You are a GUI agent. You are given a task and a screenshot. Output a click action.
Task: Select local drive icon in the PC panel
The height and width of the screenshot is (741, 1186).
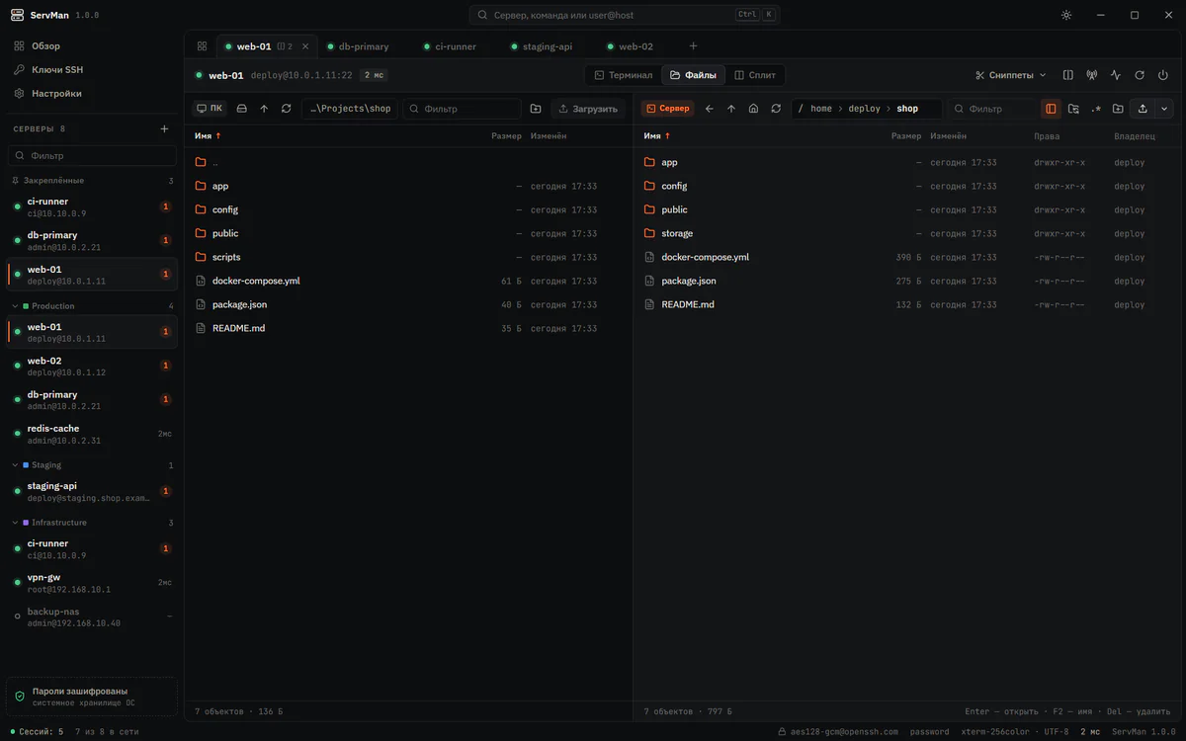tap(242, 109)
